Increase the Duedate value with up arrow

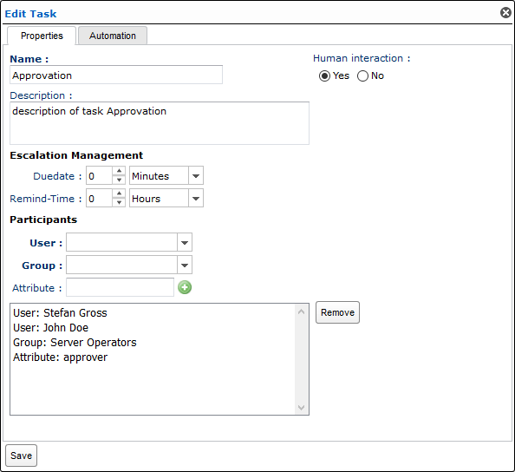[119, 171]
